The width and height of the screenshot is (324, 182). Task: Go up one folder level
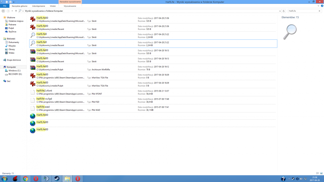16,11
